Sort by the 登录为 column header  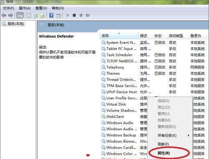click(x=198, y=36)
